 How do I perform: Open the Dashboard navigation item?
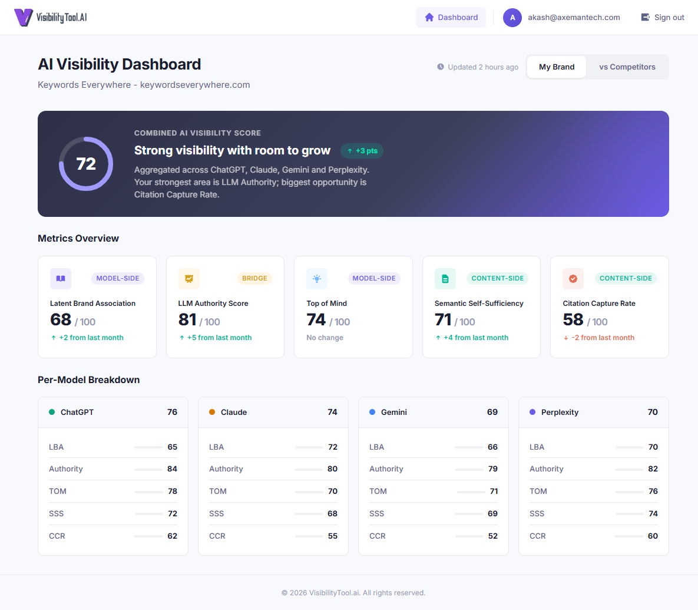pos(451,17)
